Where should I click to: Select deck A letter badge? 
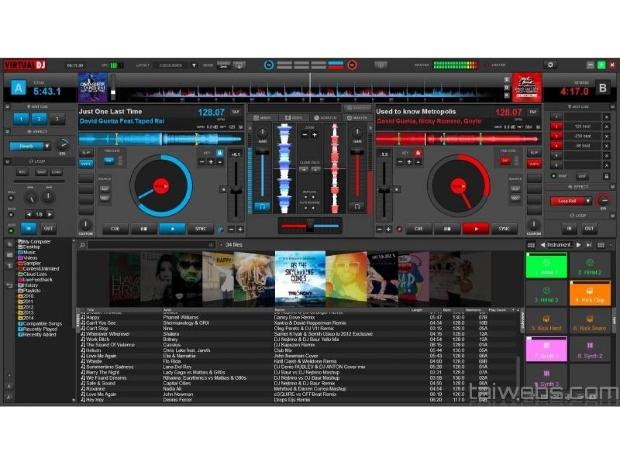[18, 88]
